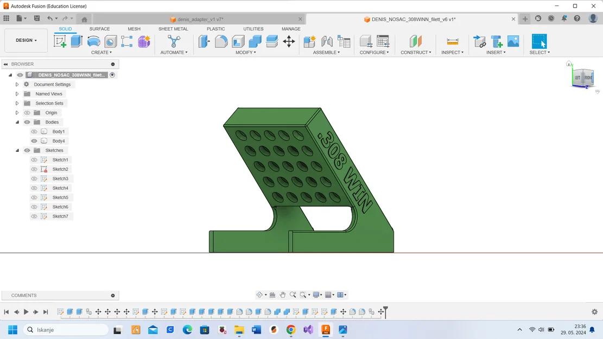Select the Joint tool
Screen dimensions: 603x339
coord(327,42)
